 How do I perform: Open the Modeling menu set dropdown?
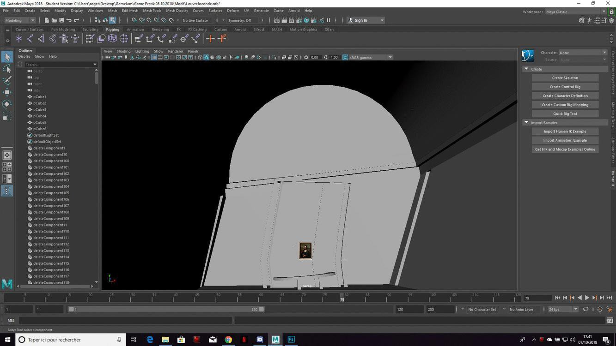pyautogui.click(x=20, y=20)
